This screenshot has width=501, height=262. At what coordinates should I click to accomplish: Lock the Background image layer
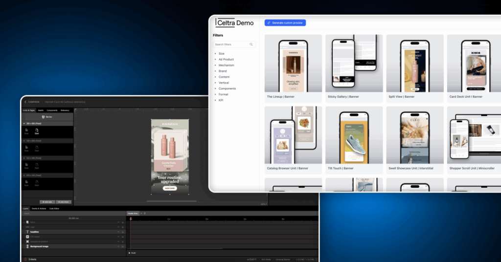click(x=123, y=246)
